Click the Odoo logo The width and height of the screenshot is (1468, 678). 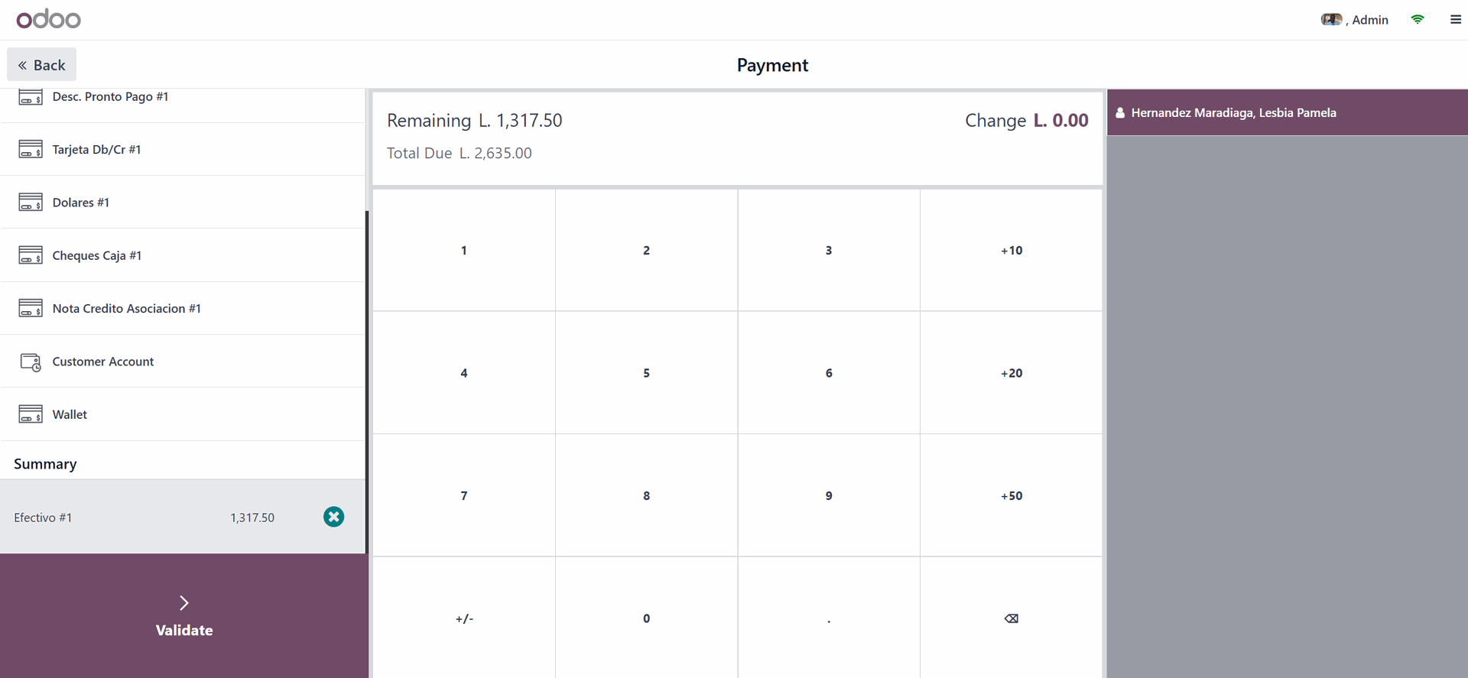coord(48,19)
